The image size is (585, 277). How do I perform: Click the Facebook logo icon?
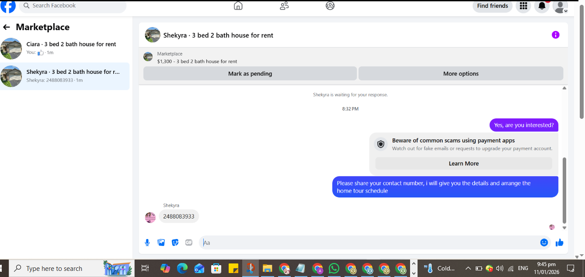pyautogui.click(x=8, y=6)
